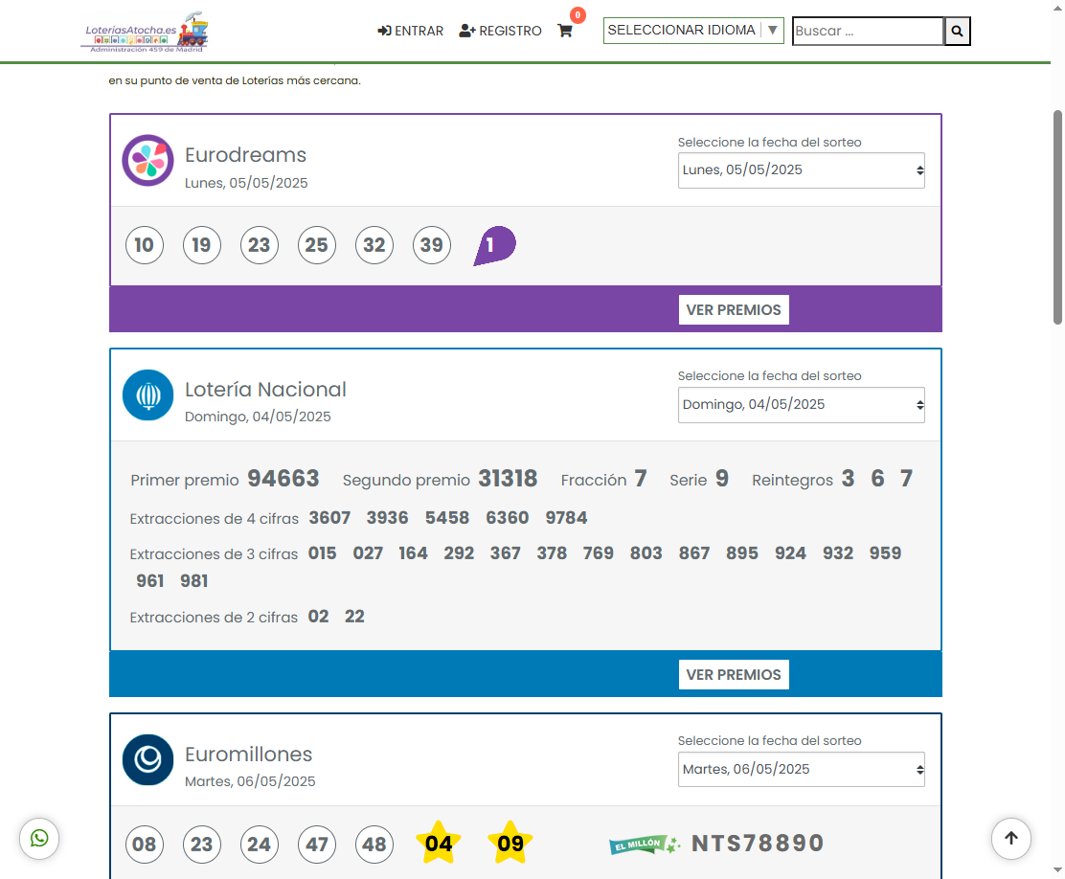The height and width of the screenshot is (879, 1065).
Task: Open Lotería Nacional draw date selector
Action: coord(802,405)
